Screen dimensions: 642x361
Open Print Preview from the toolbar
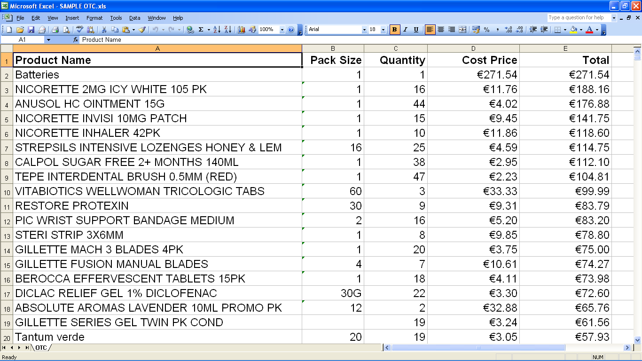pos(66,30)
